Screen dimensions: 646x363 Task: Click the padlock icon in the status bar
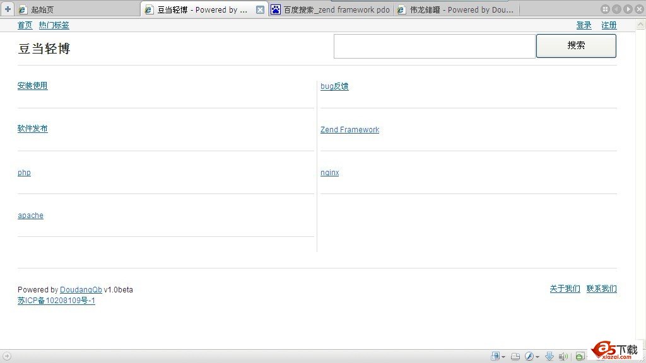[x=496, y=356]
